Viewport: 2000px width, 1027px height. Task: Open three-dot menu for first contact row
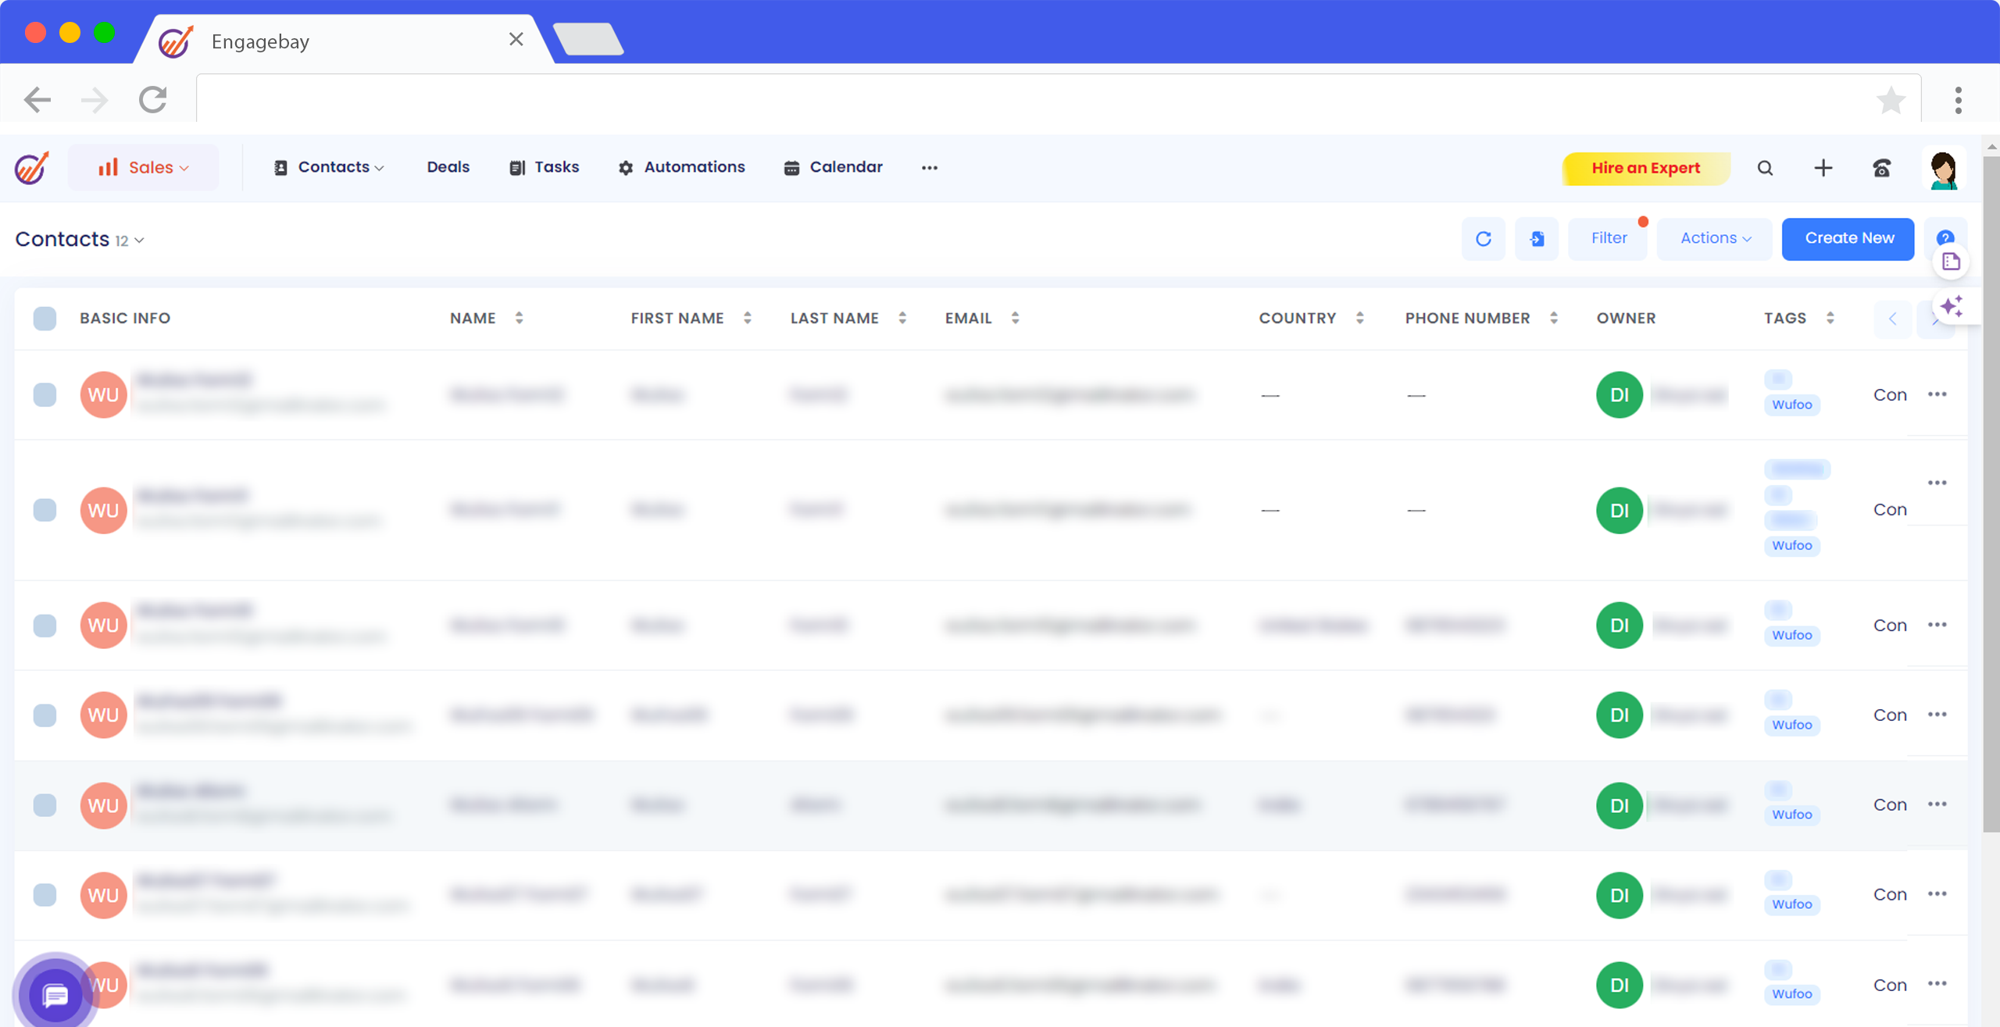1937,394
